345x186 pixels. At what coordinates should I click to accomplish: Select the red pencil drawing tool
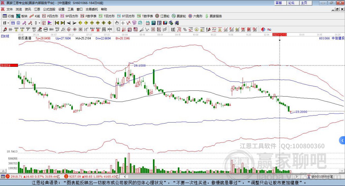pos(5,29)
